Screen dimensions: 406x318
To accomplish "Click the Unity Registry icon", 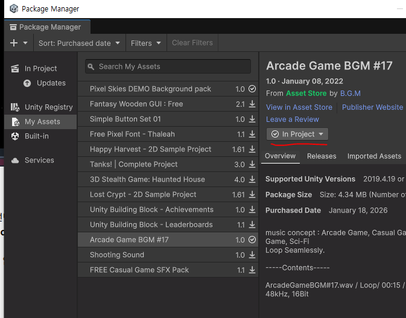I will [x=14, y=107].
